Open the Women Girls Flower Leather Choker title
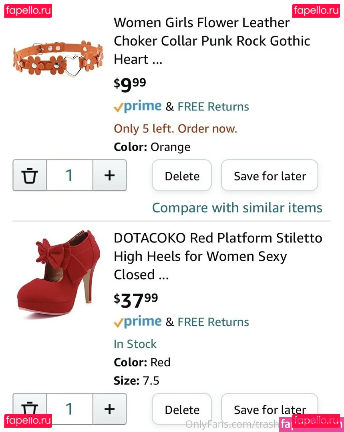 [x=211, y=40]
